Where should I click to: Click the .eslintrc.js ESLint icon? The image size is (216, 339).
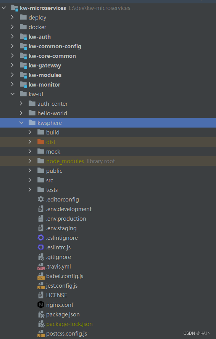41,247
